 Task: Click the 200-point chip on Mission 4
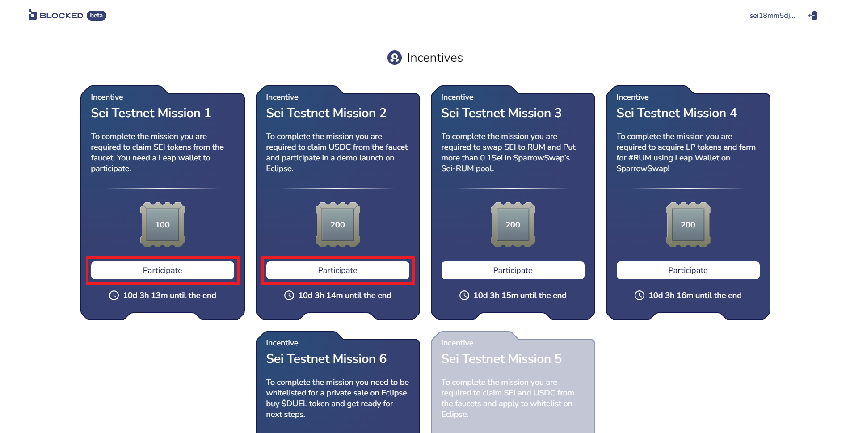coord(688,225)
